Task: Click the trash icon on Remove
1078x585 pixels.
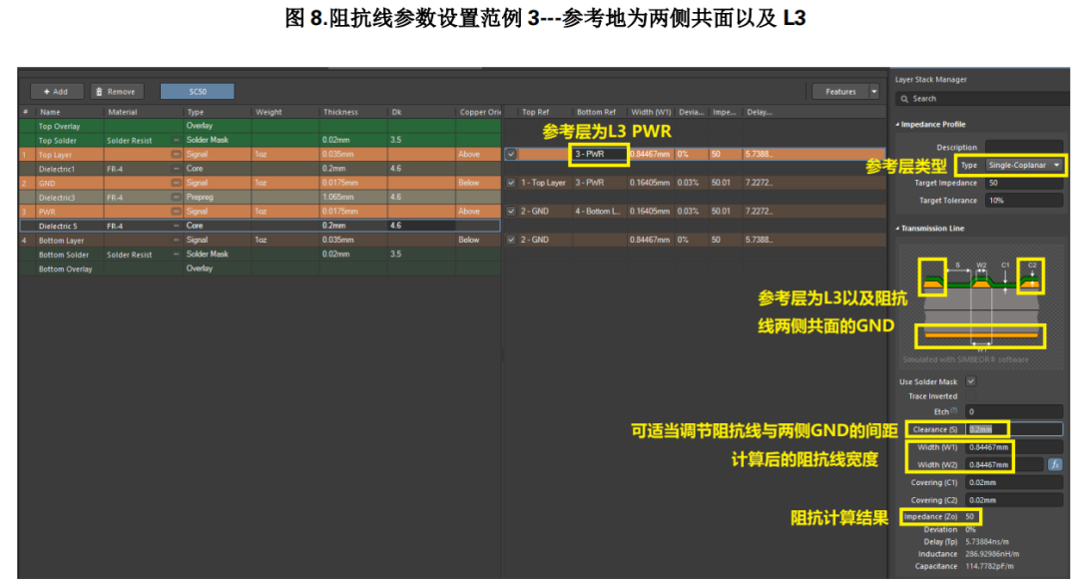Action: (99, 92)
